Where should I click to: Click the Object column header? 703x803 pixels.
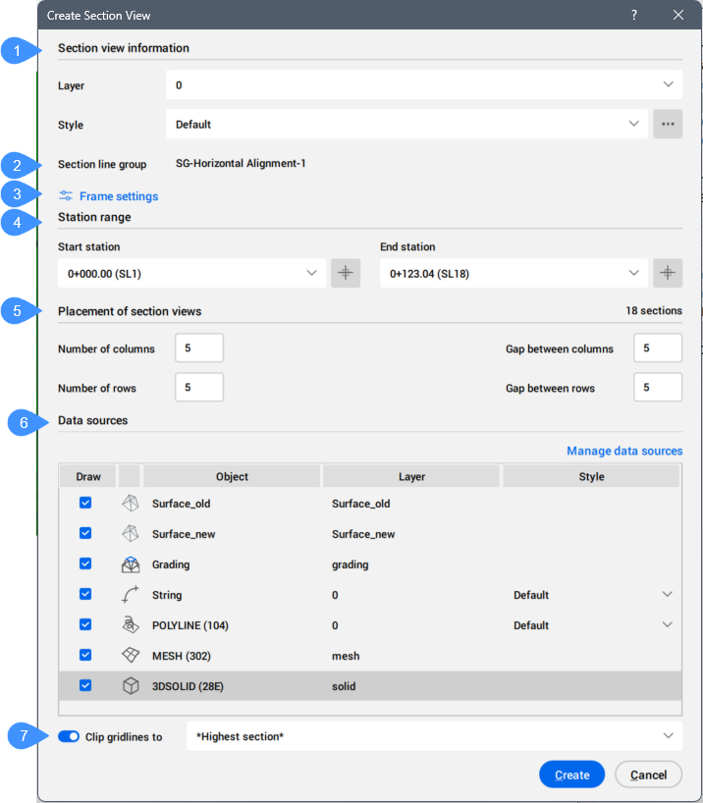click(x=232, y=477)
